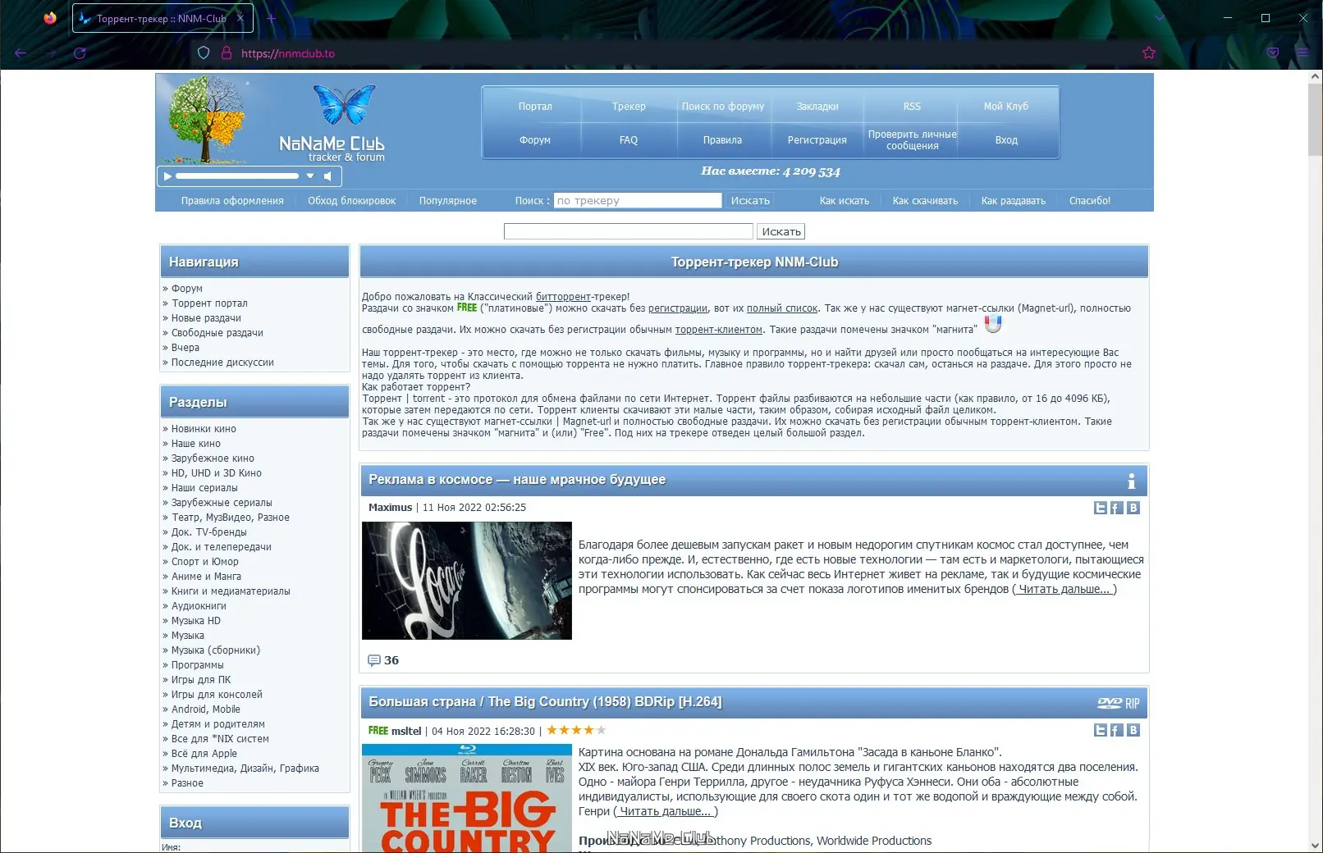Click the page vertical scrollbar thumb

[x=1316, y=120]
